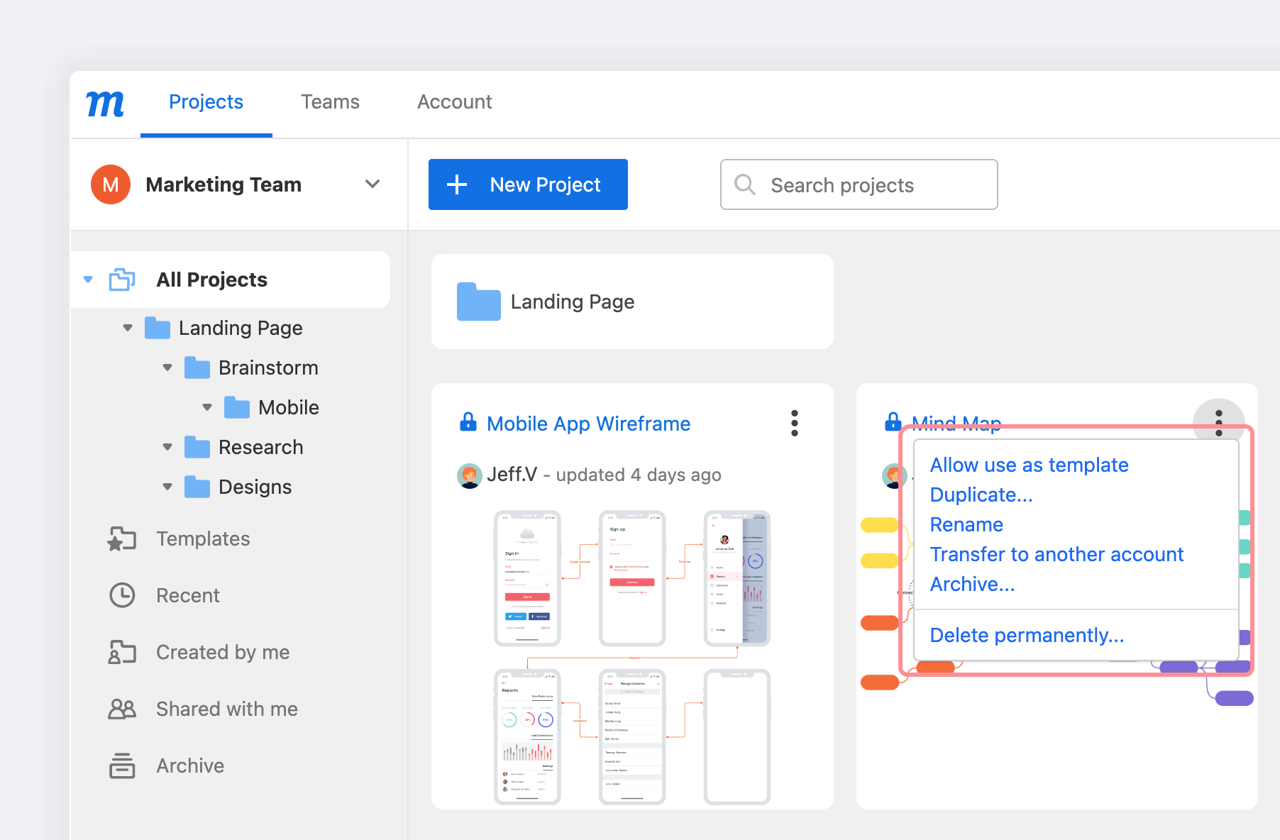
Task: Click the Archive box icon in sidebar
Action: tap(122, 766)
